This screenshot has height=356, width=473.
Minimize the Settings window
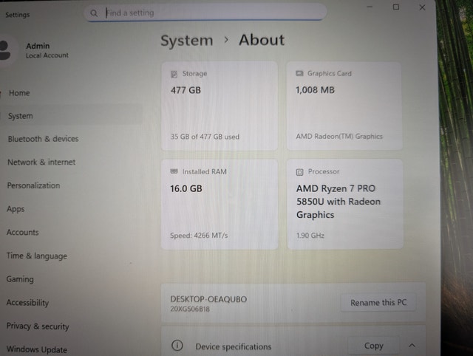[x=370, y=7]
